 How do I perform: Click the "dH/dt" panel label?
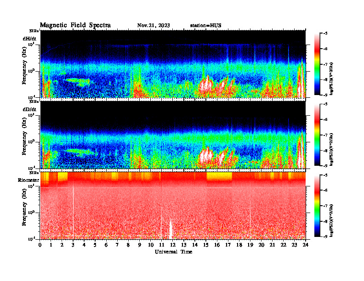point(29,39)
